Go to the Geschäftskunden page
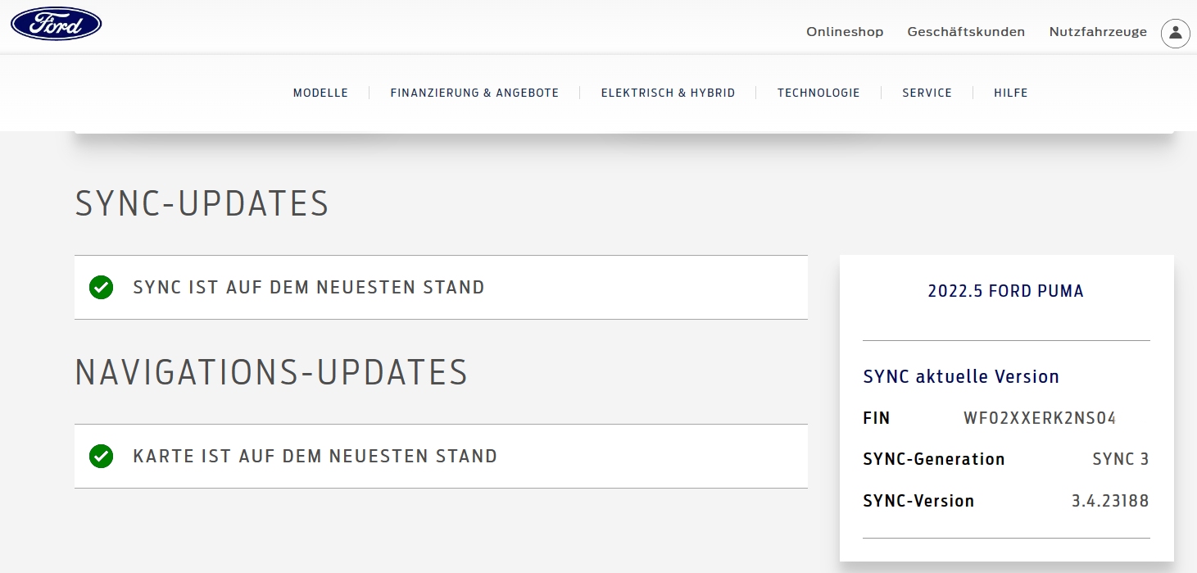Image resolution: width=1197 pixels, height=573 pixels. tap(966, 32)
